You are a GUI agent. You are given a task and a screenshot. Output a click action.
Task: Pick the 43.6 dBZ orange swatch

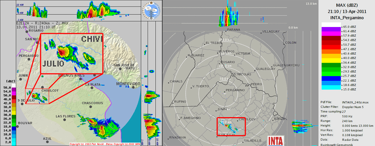click(331, 52)
